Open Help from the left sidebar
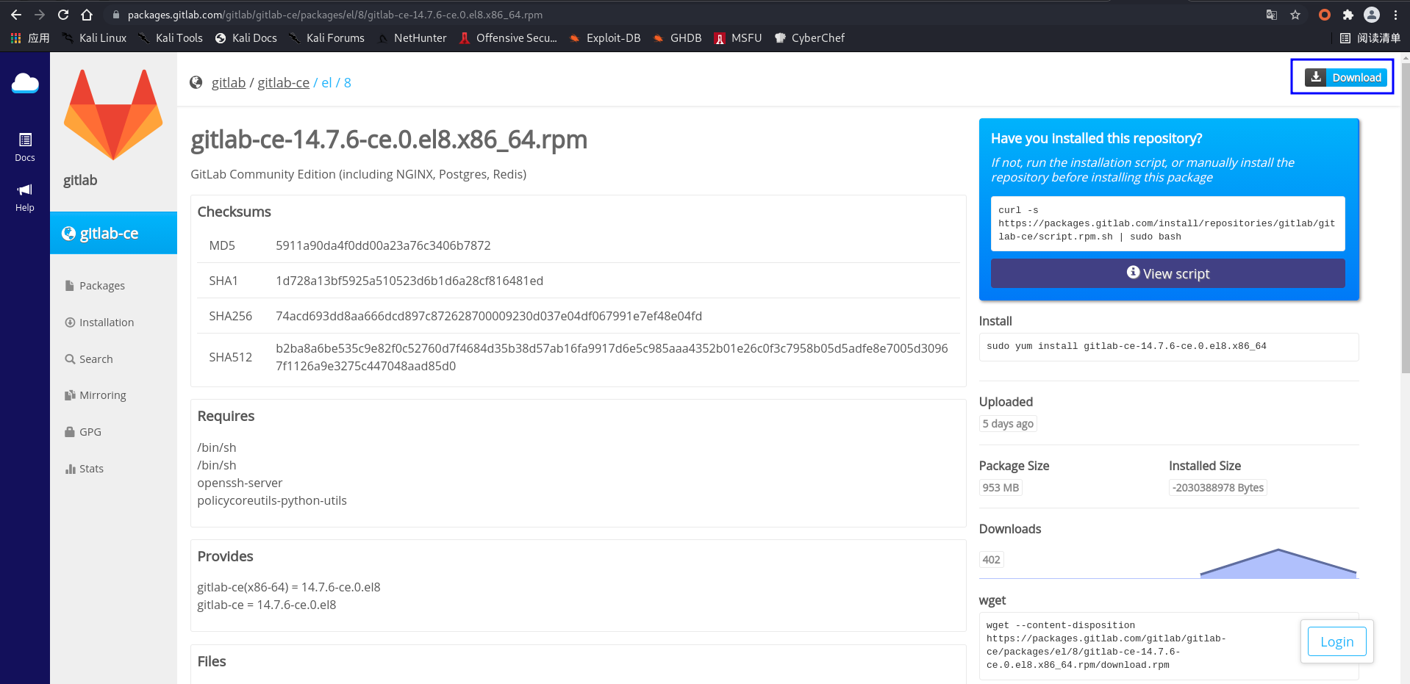This screenshot has height=684, width=1410. pos(24,197)
